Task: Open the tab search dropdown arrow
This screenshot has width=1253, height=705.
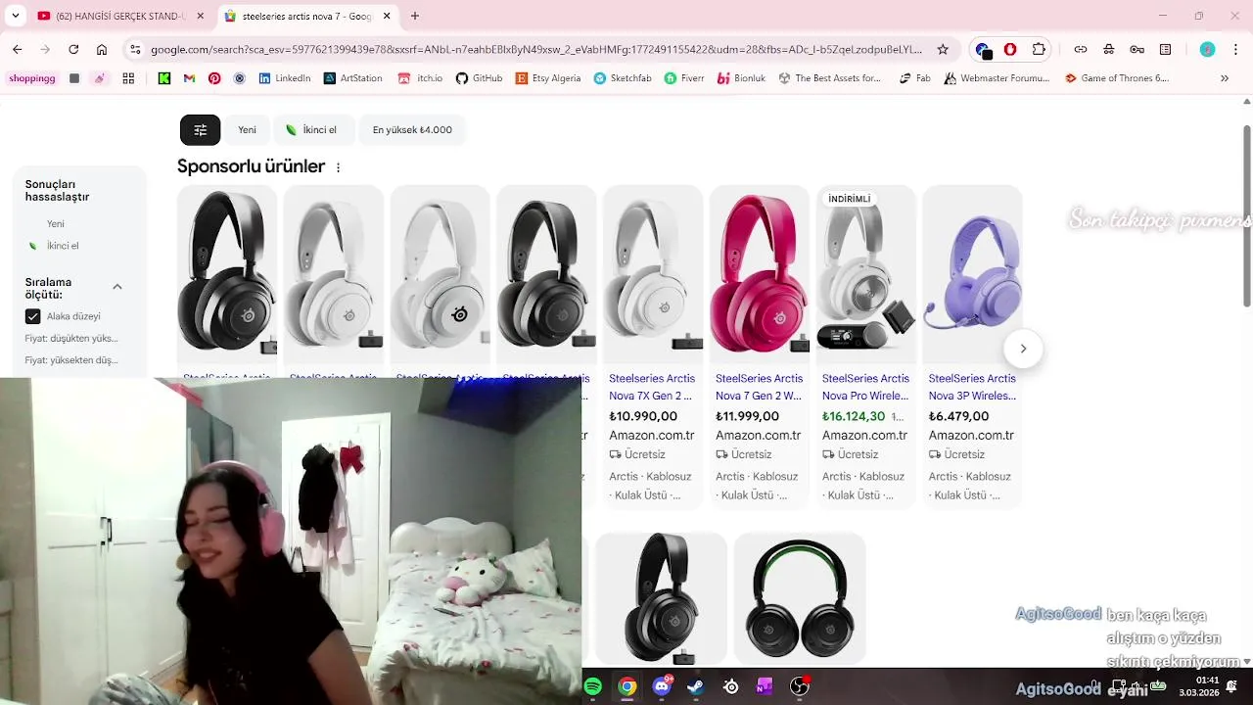Action: pos(15,16)
